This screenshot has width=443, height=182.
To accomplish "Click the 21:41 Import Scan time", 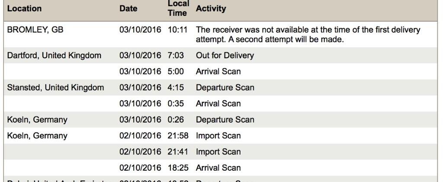I will tap(178, 152).
